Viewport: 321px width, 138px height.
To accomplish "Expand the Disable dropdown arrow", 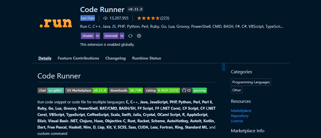I will click(98, 36).
